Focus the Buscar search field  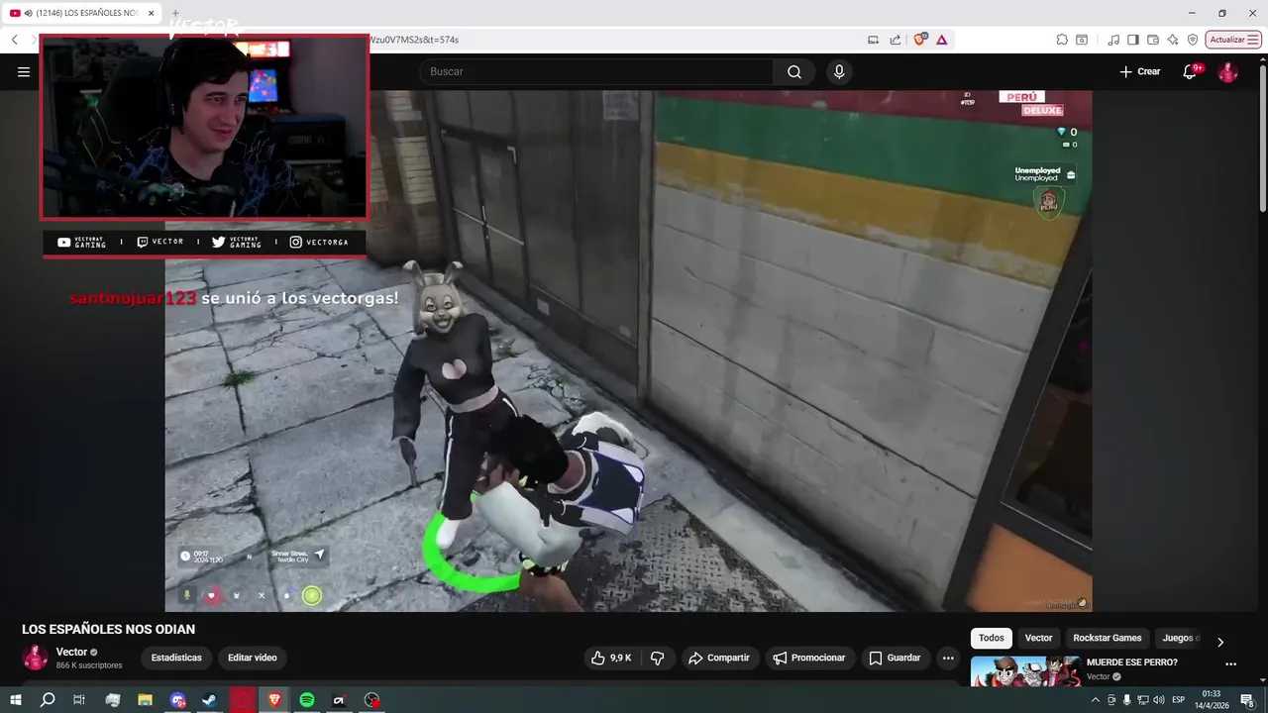point(596,71)
